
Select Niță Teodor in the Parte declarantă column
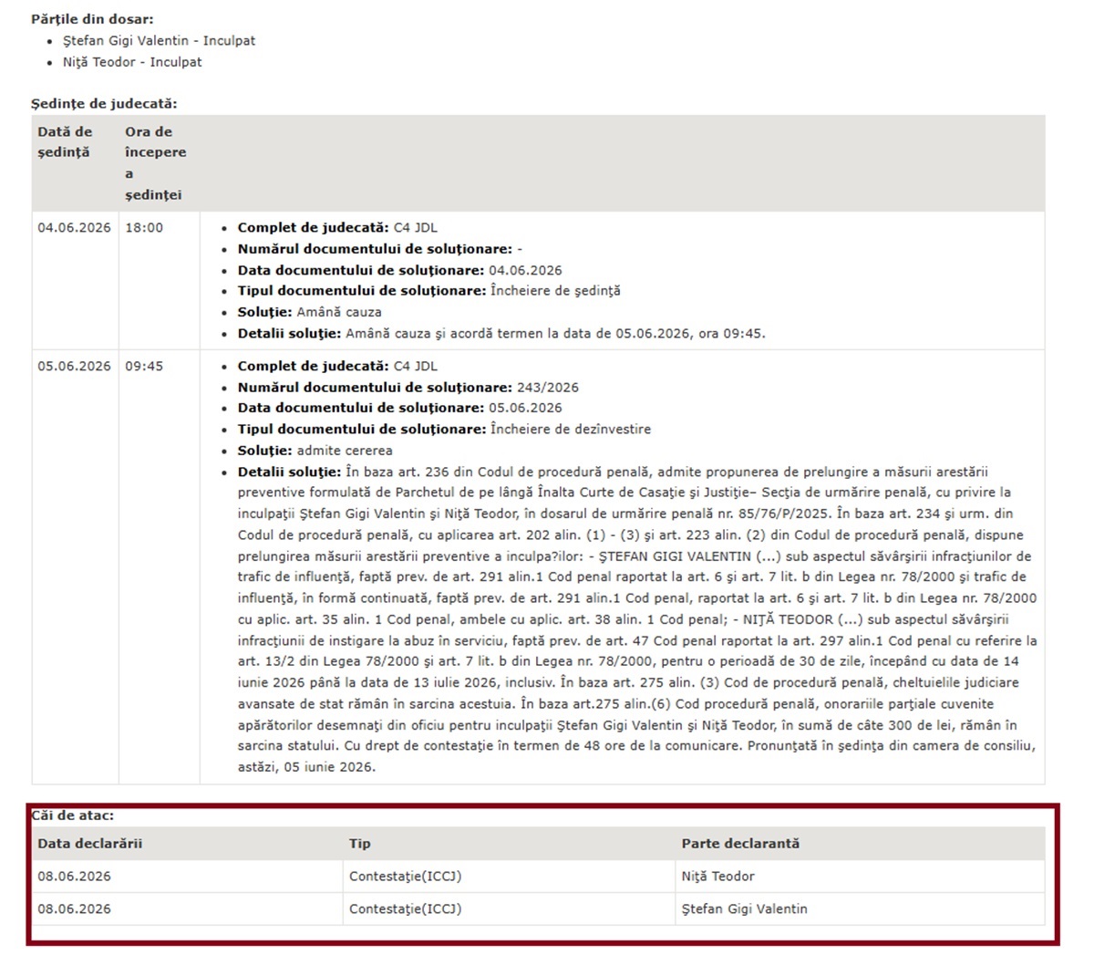pos(718,877)
